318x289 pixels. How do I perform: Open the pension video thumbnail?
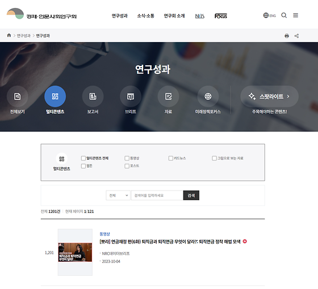75,252
